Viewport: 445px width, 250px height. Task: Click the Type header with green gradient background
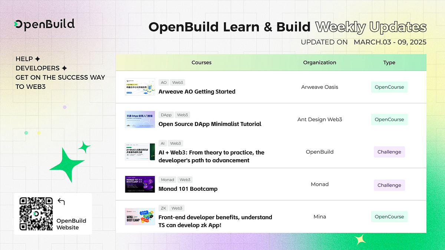[x=389, y=62]
